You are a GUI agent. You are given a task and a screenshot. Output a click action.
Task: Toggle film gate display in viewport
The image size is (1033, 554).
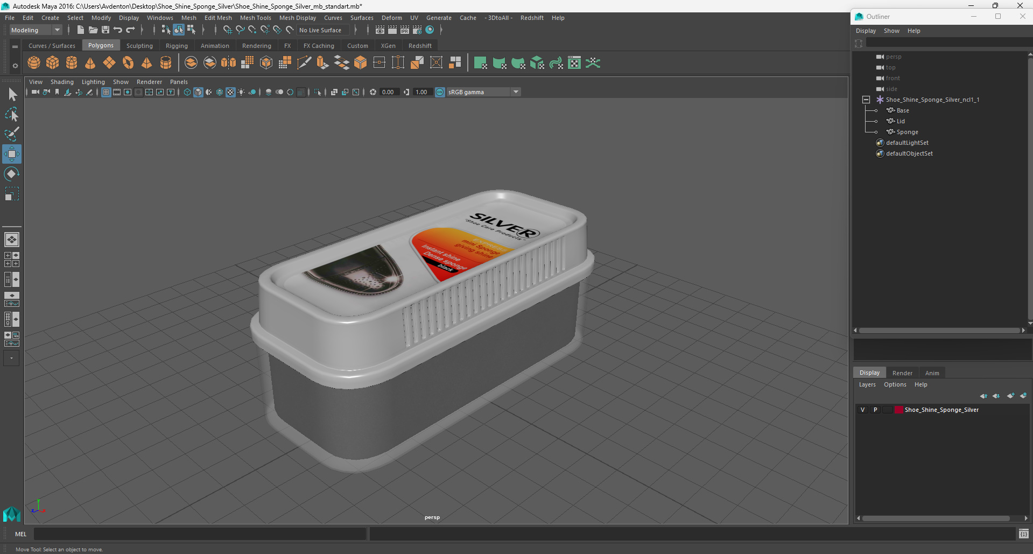coord(117,92)
